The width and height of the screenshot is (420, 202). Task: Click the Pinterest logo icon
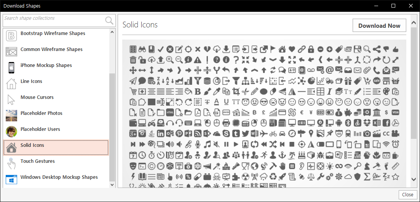click(x=179, y=134)
